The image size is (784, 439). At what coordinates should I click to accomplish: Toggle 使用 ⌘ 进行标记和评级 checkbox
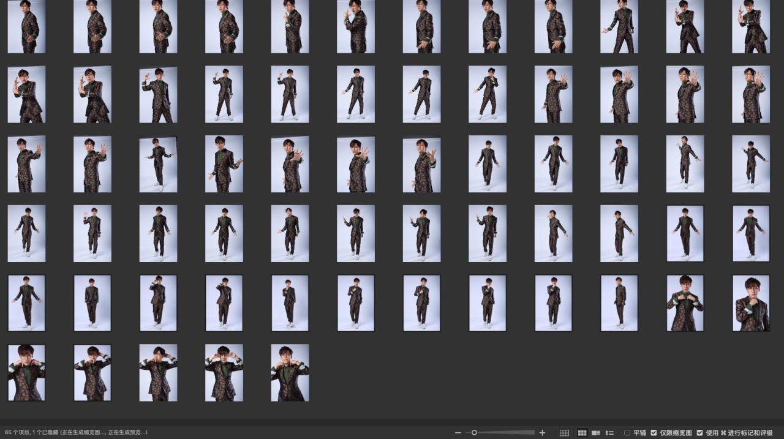pos(699,433)
